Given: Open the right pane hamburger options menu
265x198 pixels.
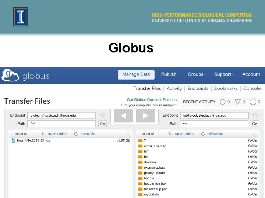Looking at the screenshot, I should 254,134.
